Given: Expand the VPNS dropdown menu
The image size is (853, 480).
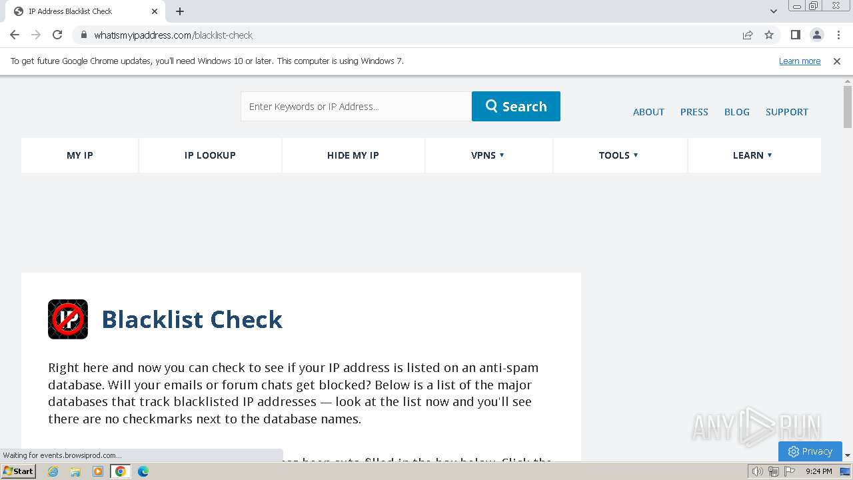Looking at the screenshot, I should pyautogui.click(x=488, y=155).
